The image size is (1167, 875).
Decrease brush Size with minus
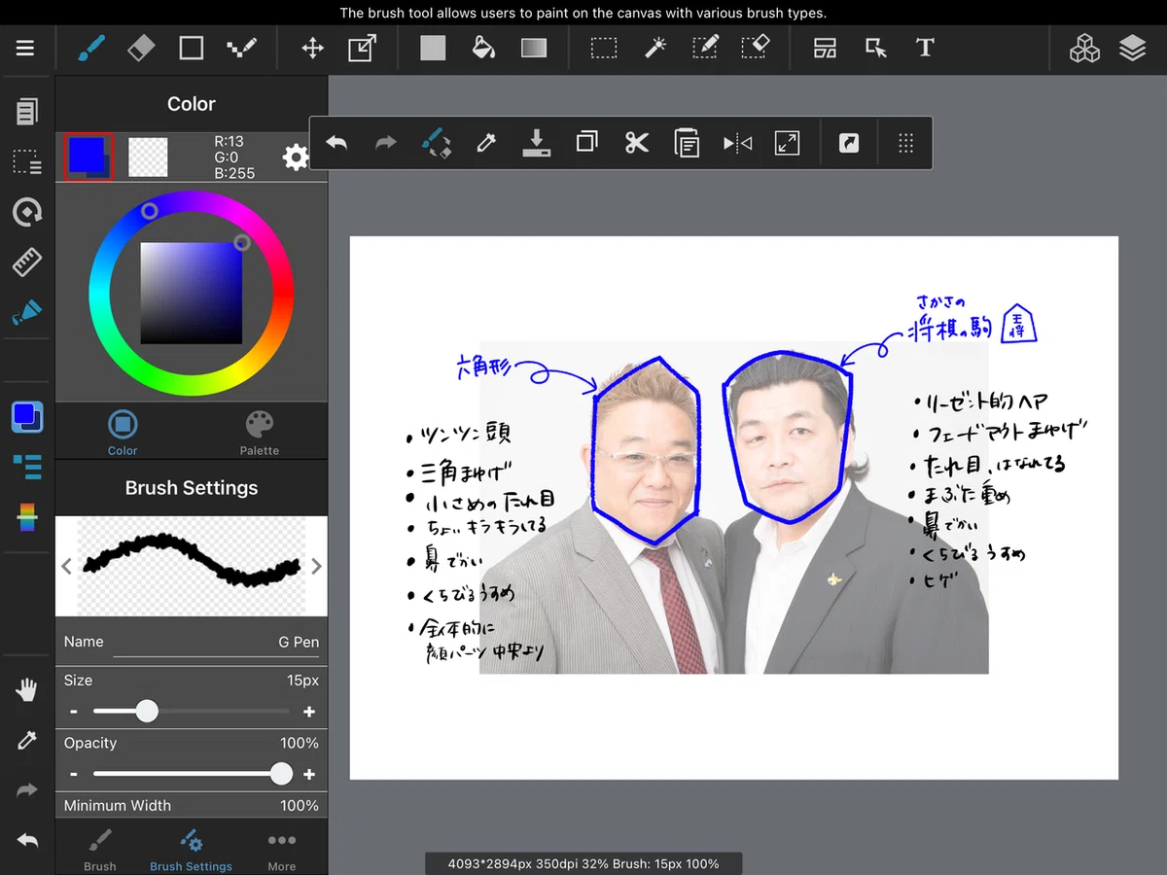pos(73,712)
